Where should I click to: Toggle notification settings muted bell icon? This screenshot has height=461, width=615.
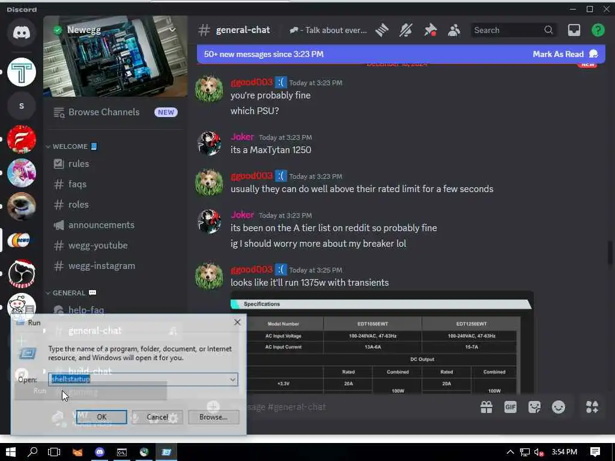[406, 30]
